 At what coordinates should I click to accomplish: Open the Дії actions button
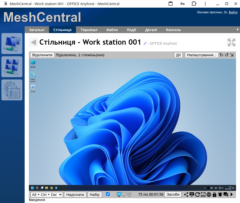[x=178, y=55]
